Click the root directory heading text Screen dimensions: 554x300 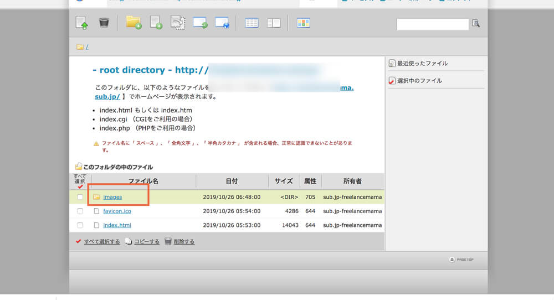150,70
